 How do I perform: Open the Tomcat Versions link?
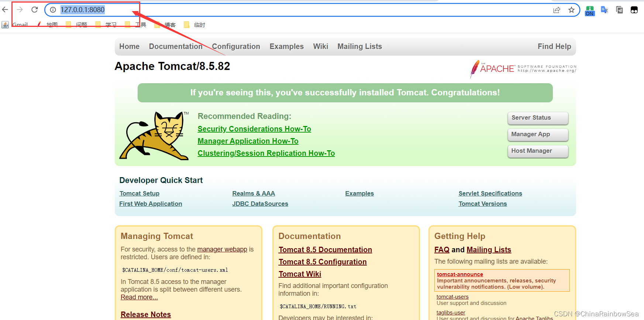click(483, 204)
